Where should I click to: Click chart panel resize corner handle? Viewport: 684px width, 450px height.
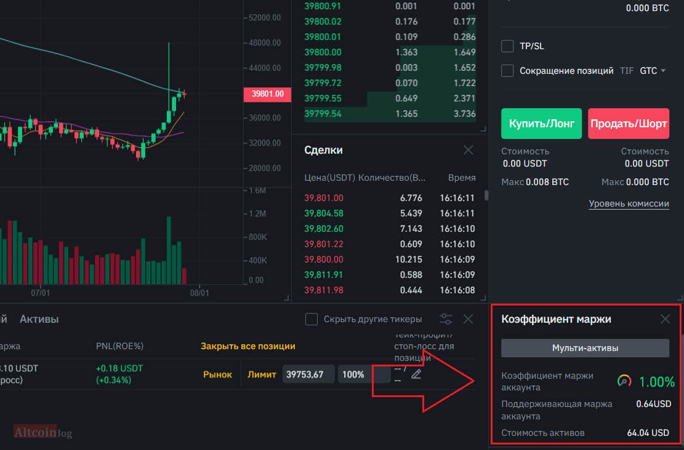(x=287, y=298)
